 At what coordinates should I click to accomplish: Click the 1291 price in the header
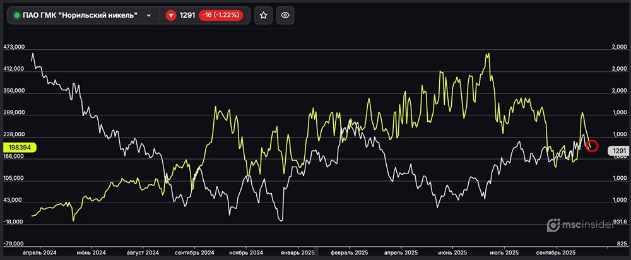coord(187,15)
